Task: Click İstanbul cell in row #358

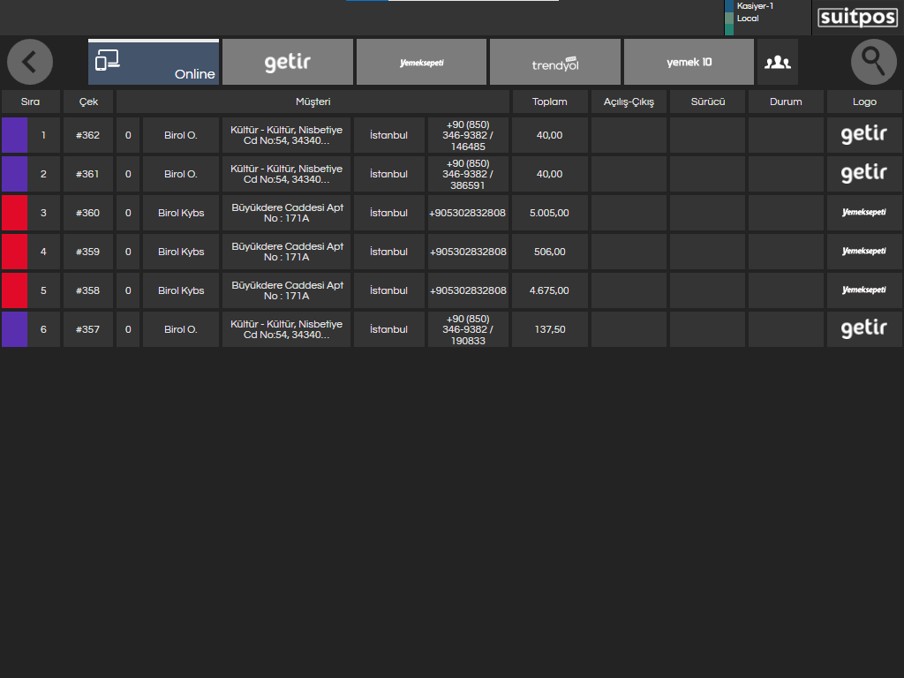Action: pyautogui.click(x=388, y=290)
